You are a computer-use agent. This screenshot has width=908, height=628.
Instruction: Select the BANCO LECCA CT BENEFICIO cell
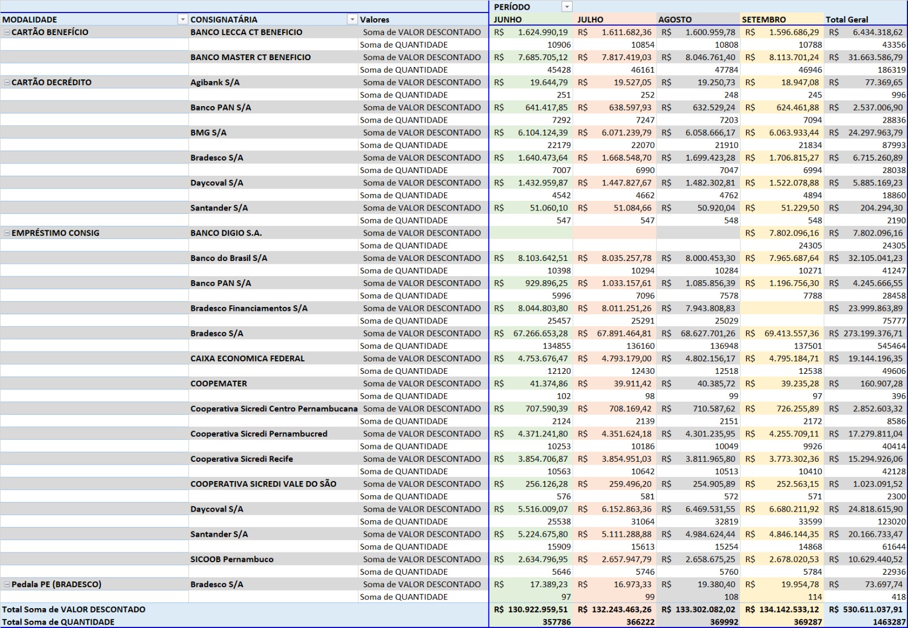tap(246, 32)
